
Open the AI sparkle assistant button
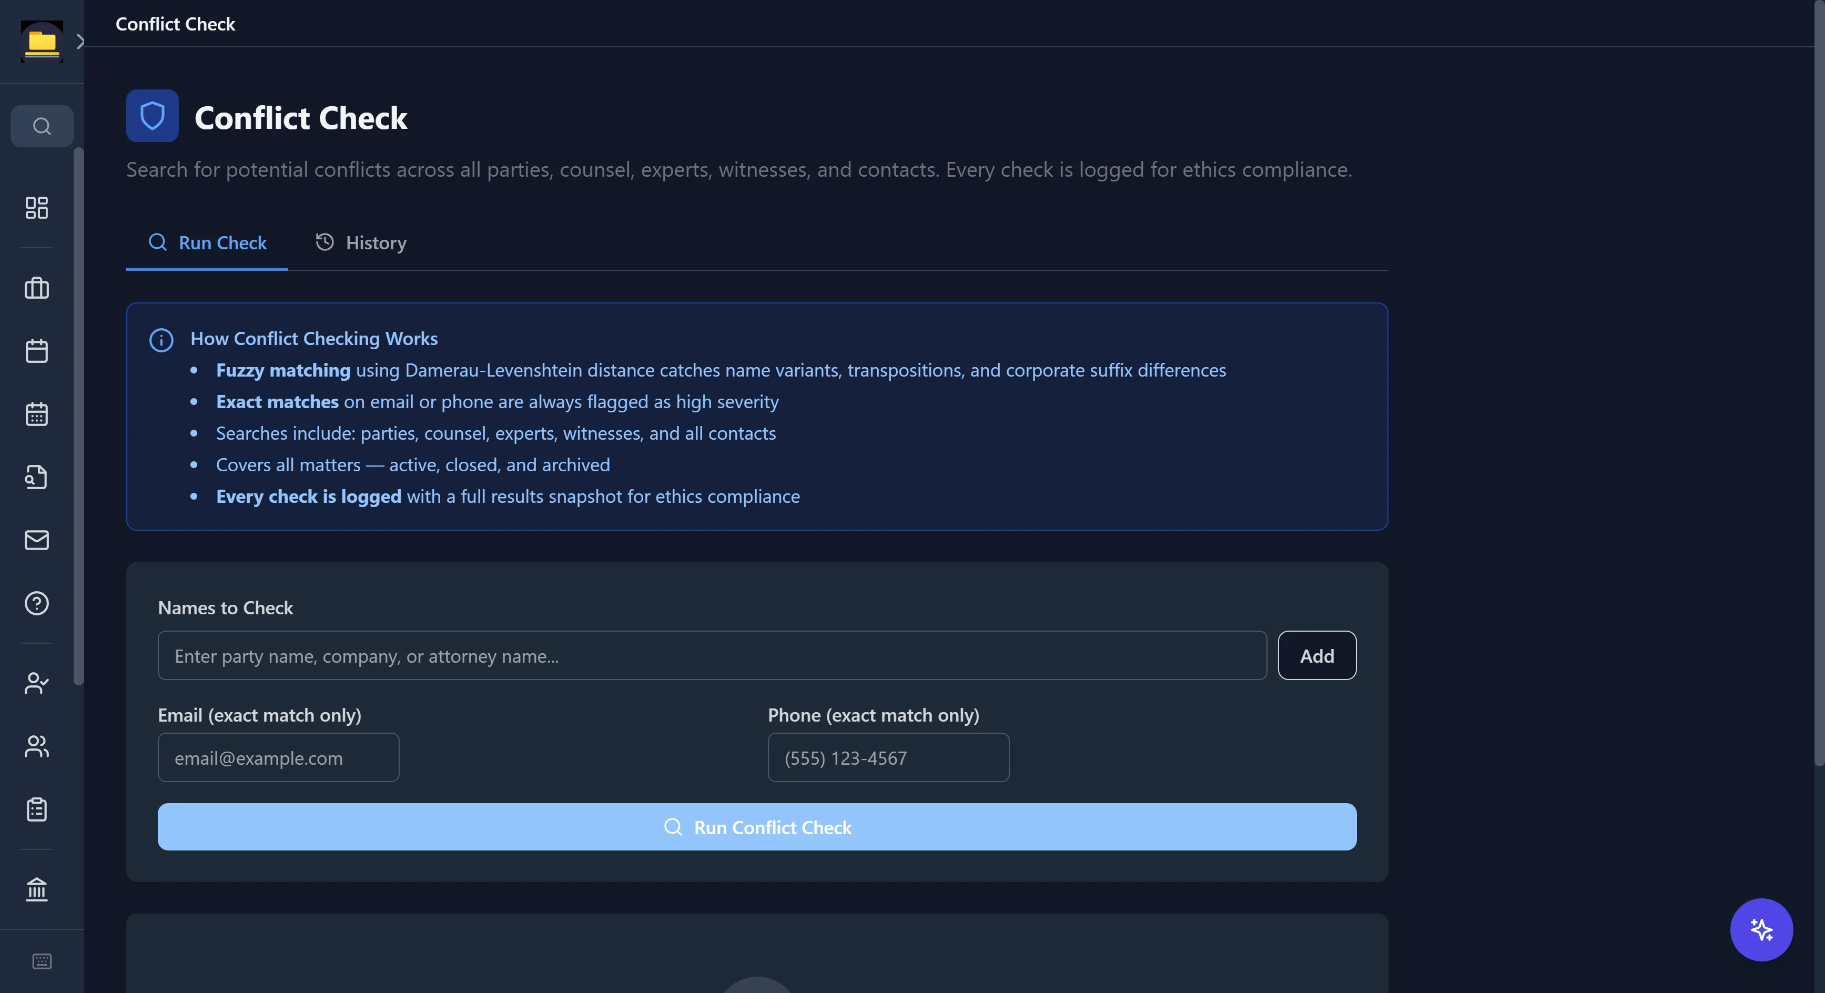click(x=1761, y=929)
